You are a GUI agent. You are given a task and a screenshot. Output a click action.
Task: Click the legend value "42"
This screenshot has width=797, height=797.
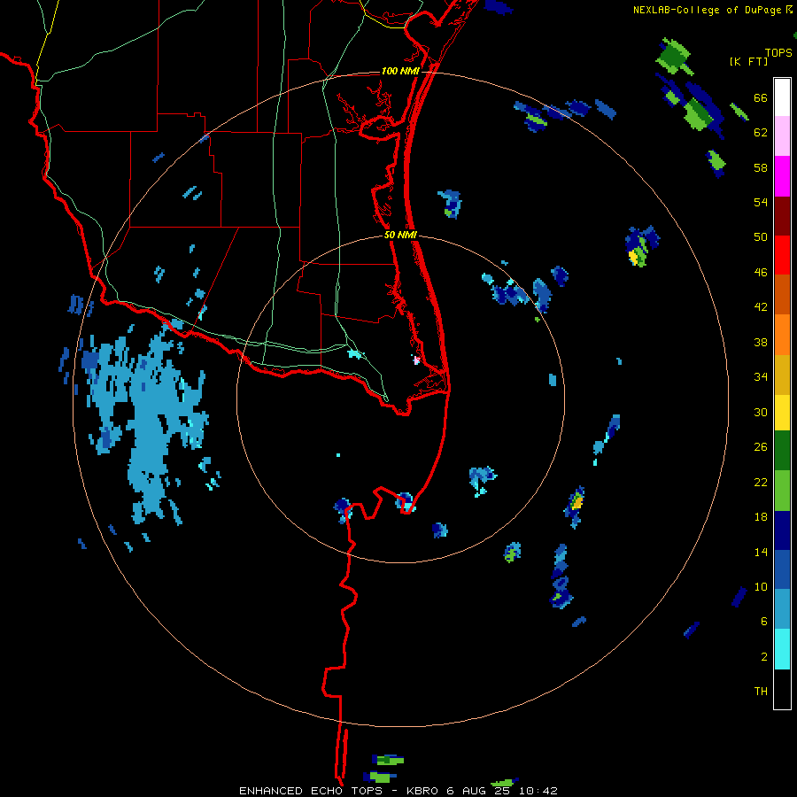761,307
